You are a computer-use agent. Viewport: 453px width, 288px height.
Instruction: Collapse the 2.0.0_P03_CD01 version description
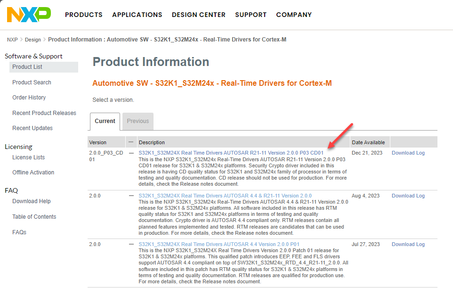point(130,153)
